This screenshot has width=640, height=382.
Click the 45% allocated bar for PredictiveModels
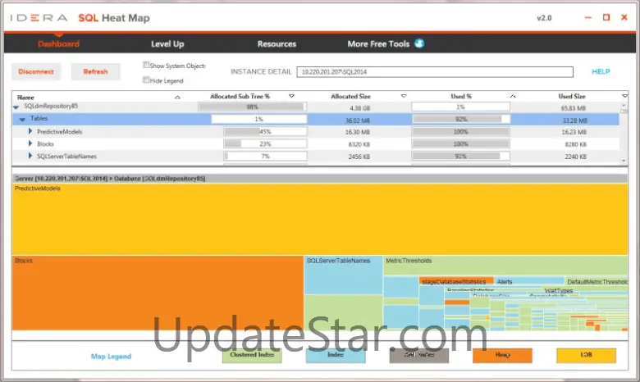tap(265, 132)
